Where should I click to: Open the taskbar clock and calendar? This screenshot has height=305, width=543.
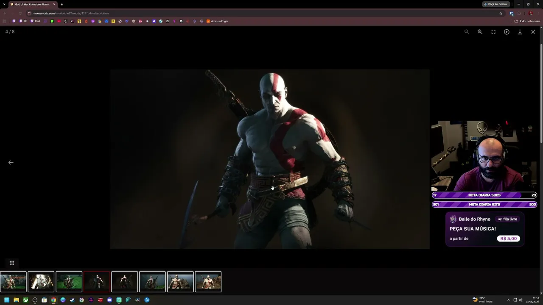533,300
